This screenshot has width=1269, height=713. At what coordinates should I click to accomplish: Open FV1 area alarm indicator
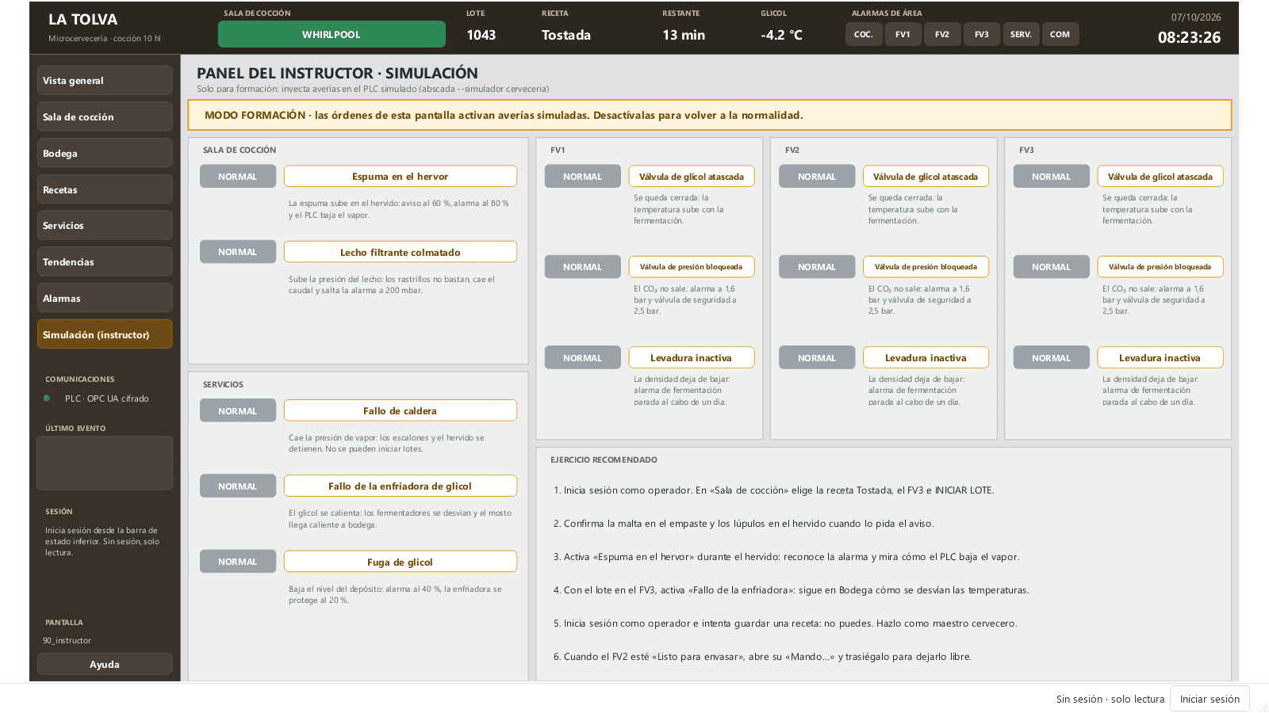click(903, 34)
